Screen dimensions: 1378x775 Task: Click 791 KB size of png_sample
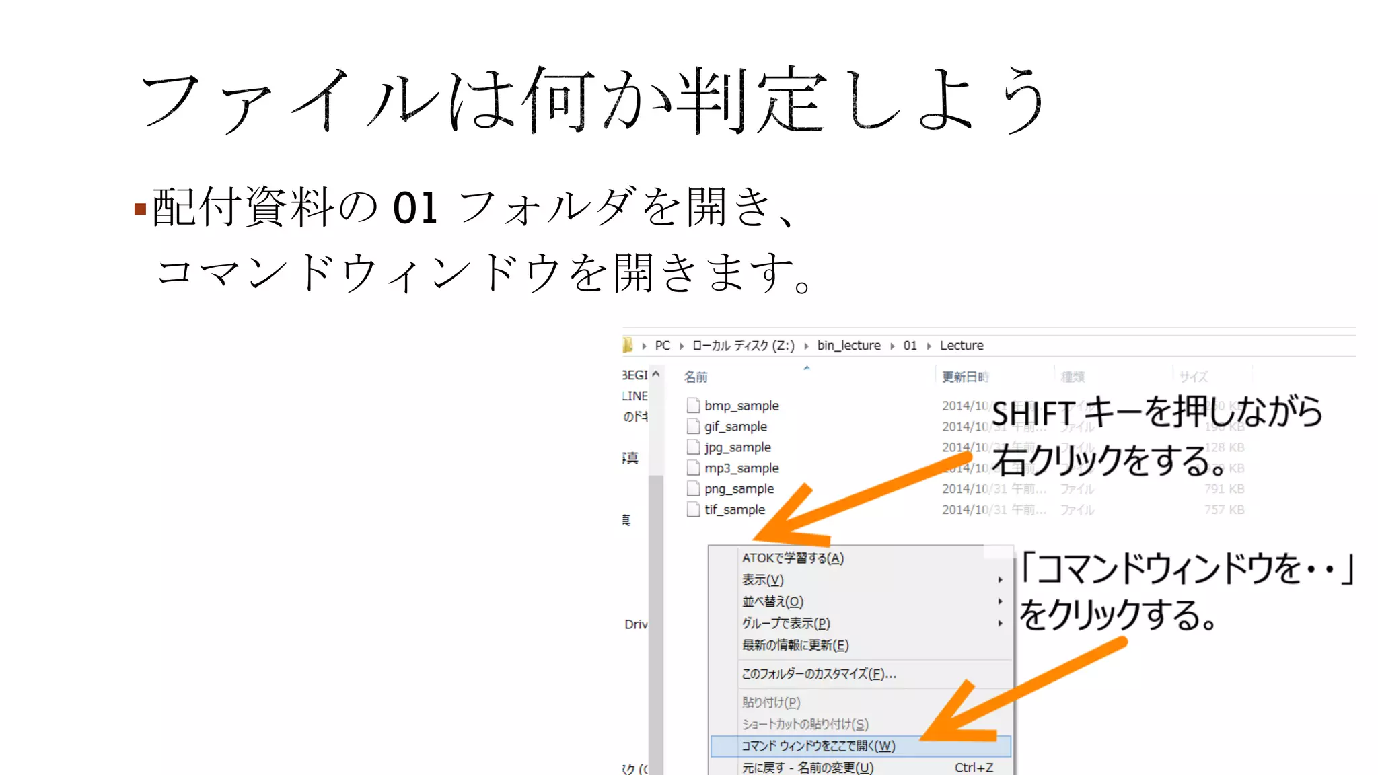[1224, 489]
